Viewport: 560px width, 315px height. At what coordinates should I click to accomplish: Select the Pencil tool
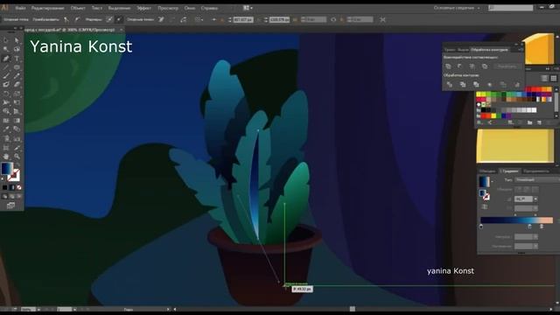[17, 76]
